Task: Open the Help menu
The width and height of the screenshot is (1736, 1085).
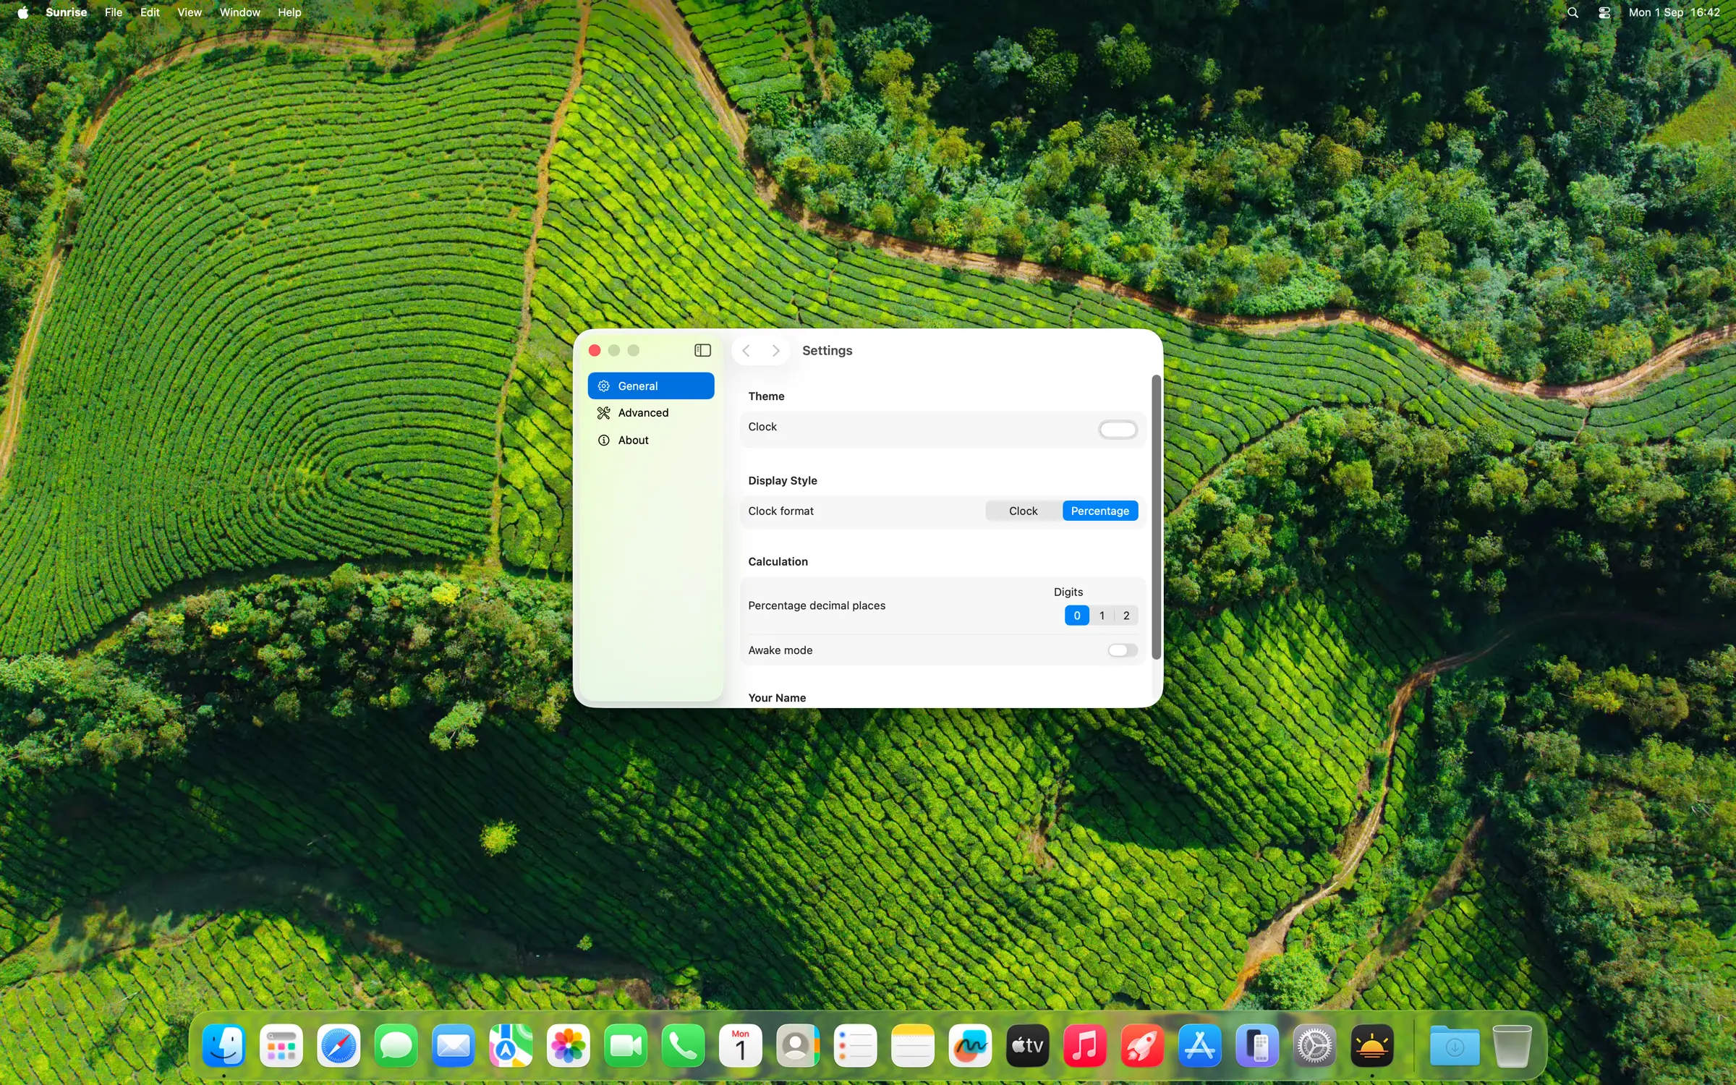Action: (289, 12)
